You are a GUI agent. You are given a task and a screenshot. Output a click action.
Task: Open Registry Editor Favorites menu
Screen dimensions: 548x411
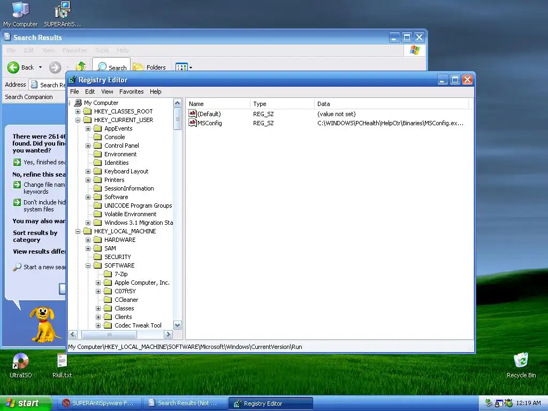click(132, 92)
